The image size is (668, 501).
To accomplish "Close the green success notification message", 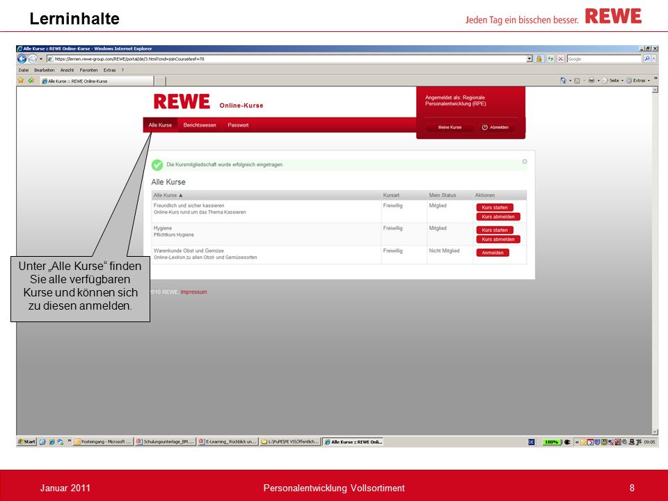I will [525, 161].
